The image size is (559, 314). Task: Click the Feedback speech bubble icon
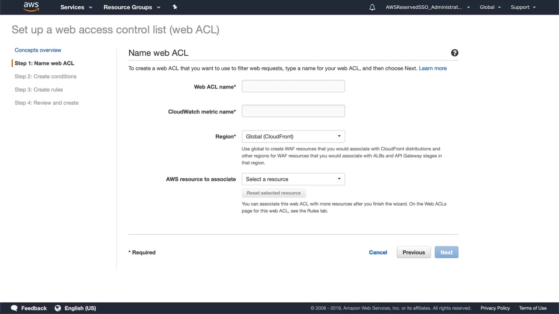[x=14, y=308]
